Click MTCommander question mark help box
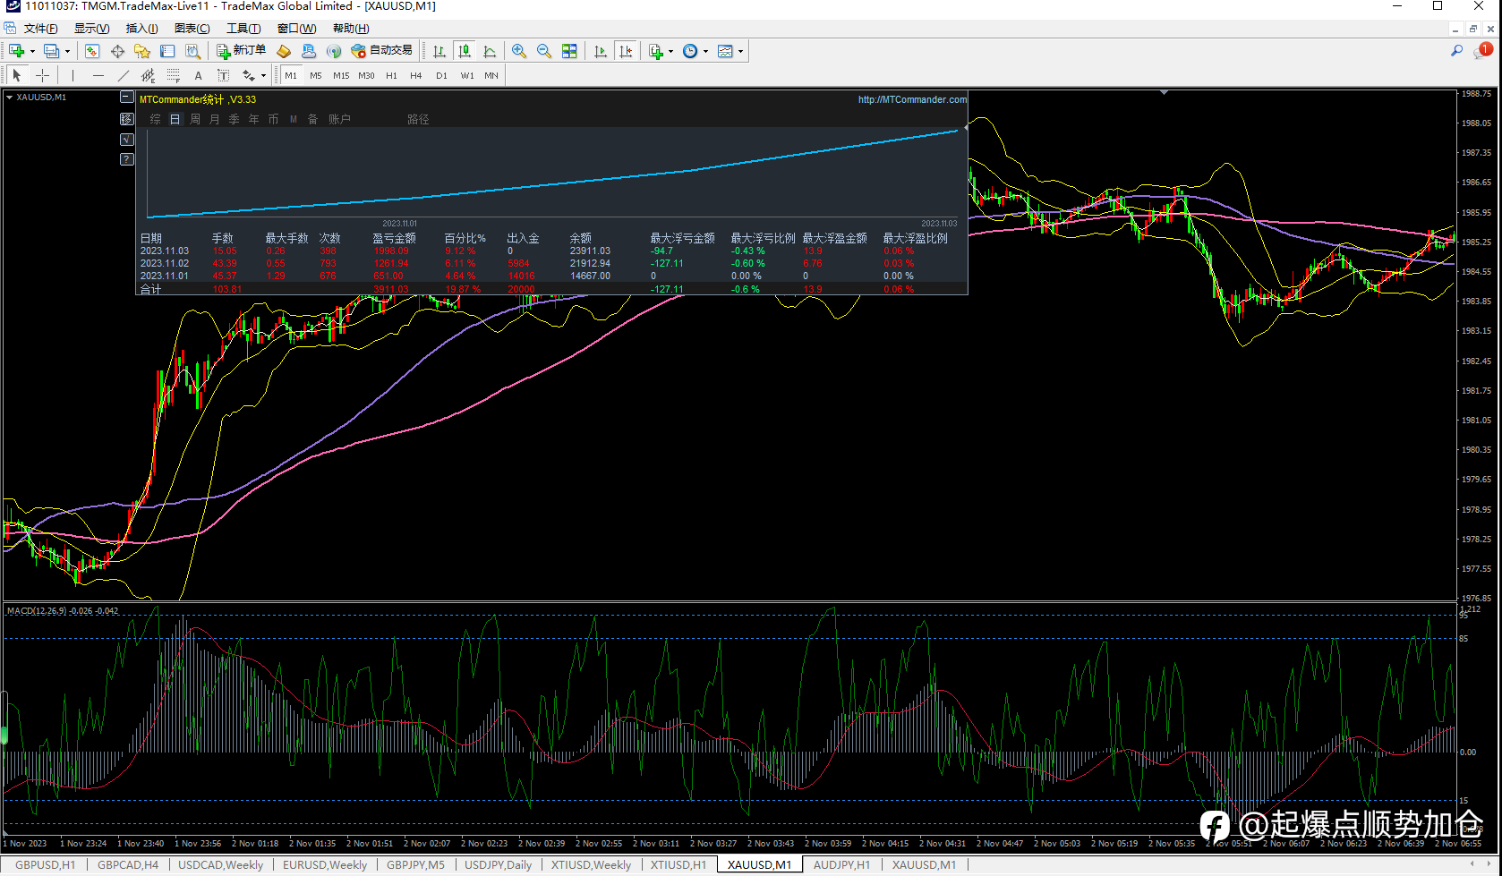This screenshot has height=876, width=1502. [x=126, y=159]
